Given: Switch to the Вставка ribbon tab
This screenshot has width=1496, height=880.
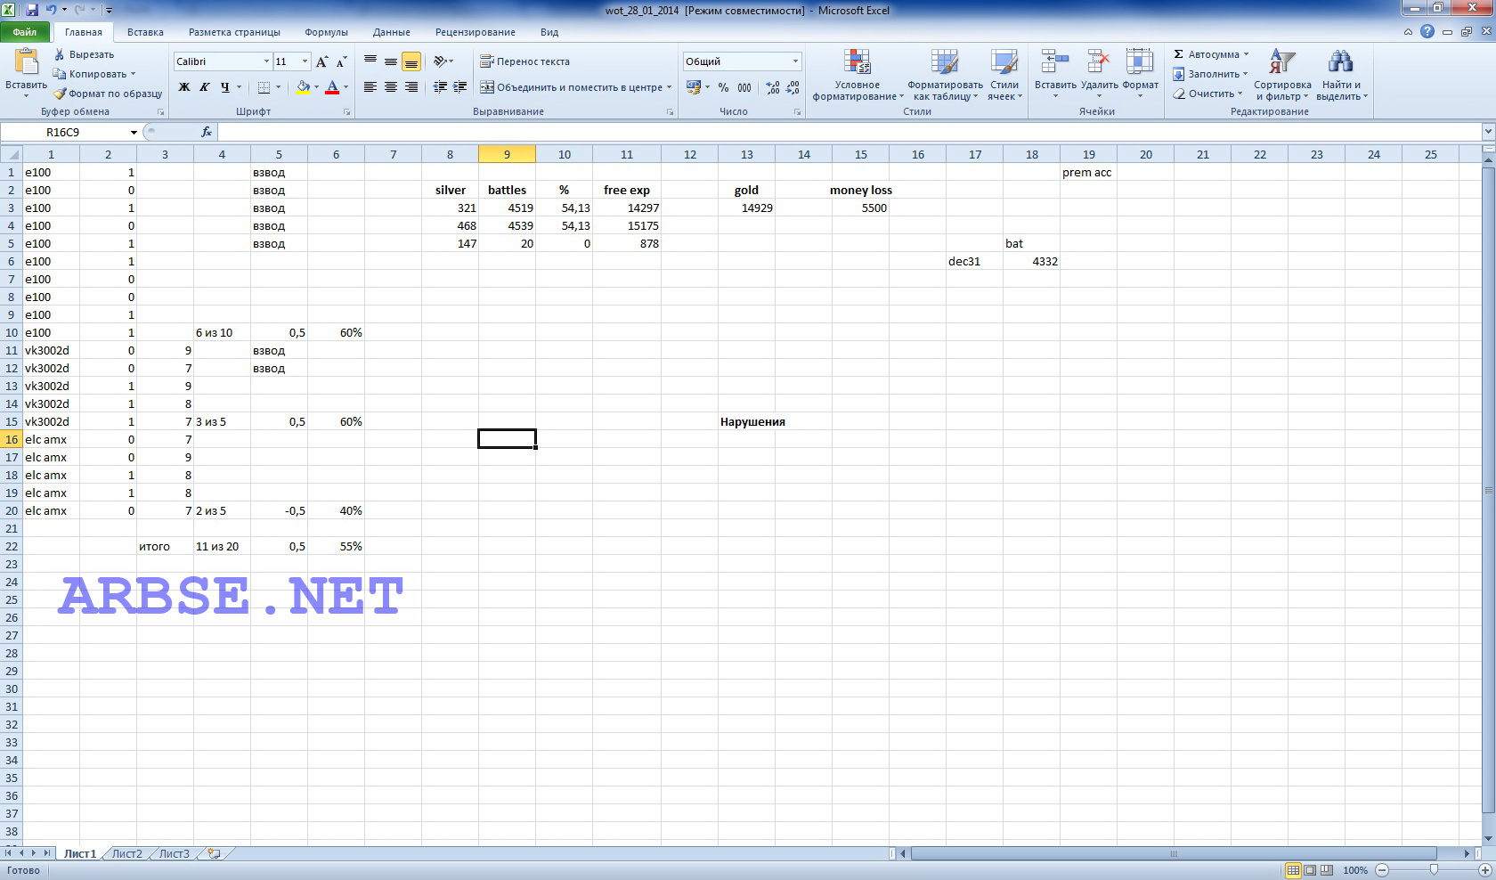Looking at the screenshot, I should 145,32.
